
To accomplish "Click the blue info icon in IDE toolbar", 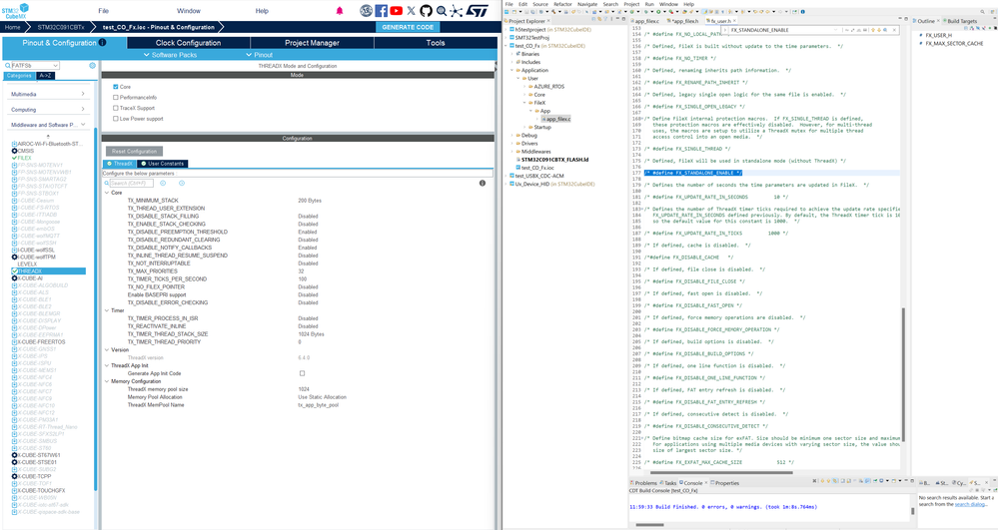I will click(x=803, y=11).
